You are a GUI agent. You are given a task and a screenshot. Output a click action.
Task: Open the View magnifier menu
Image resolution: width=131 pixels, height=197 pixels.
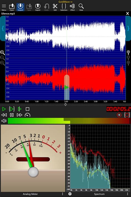81,7
